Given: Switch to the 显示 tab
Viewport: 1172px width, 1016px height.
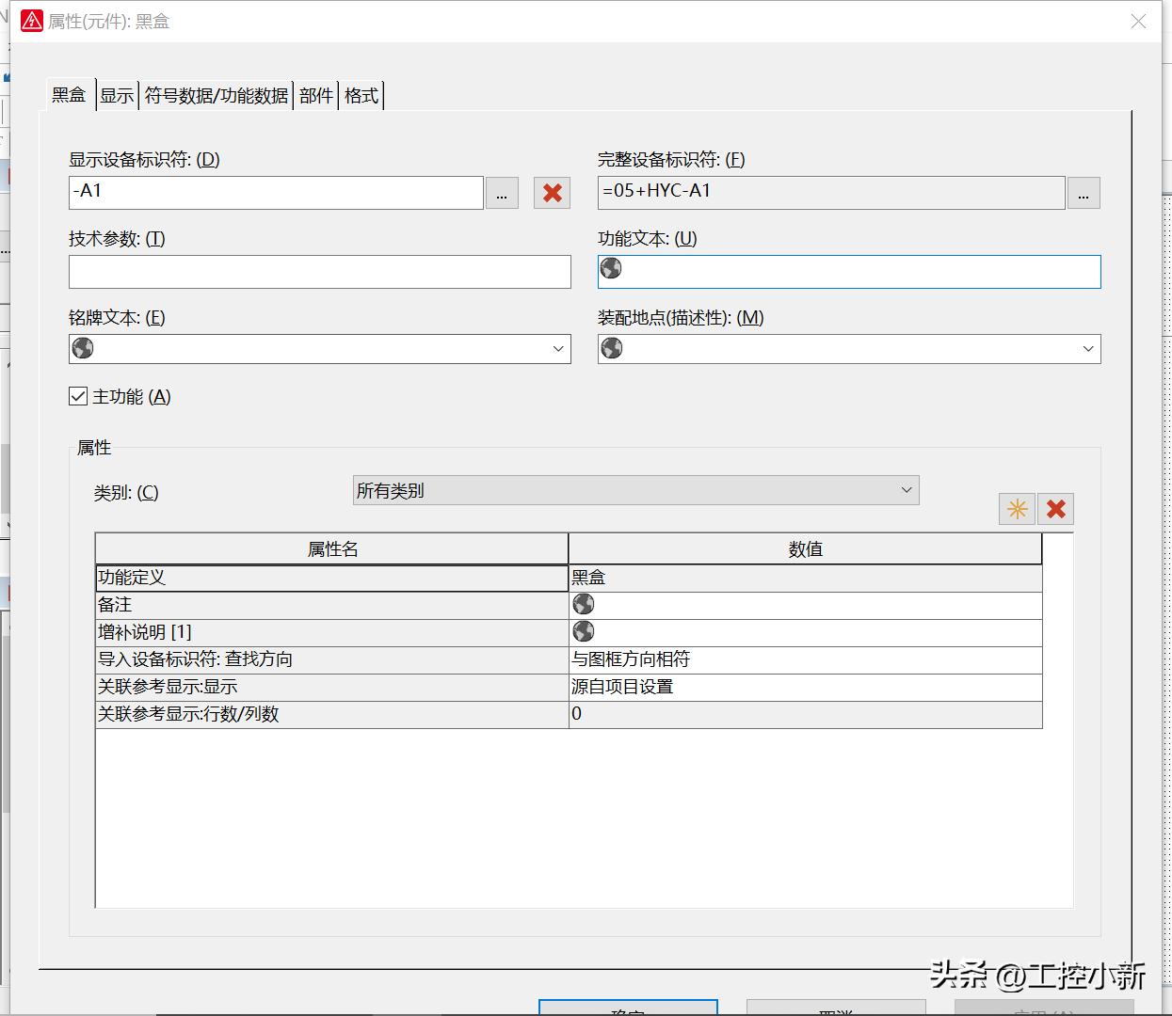Looking at the screenshot, I should click(117, 94).
